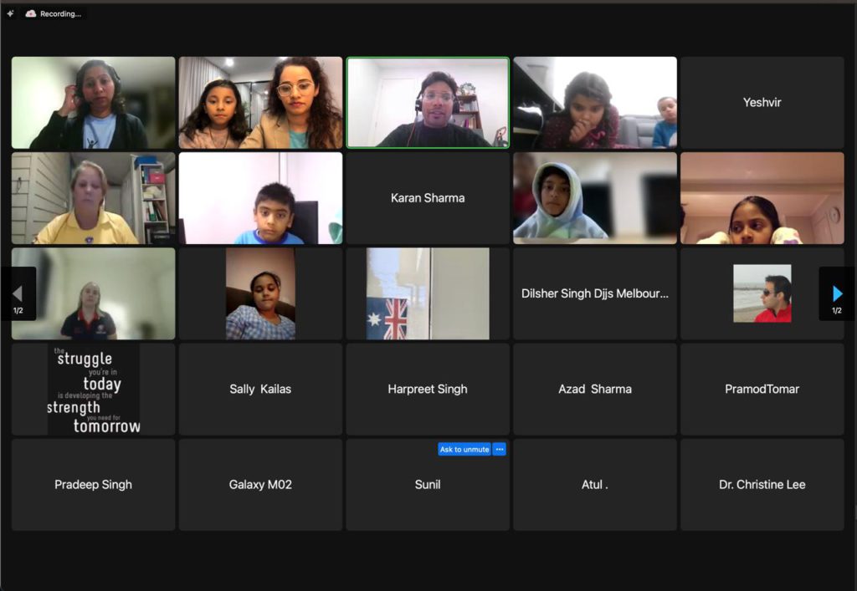
Task: Click the Pradeep Singh participant tile
Action: click(93, 485)
